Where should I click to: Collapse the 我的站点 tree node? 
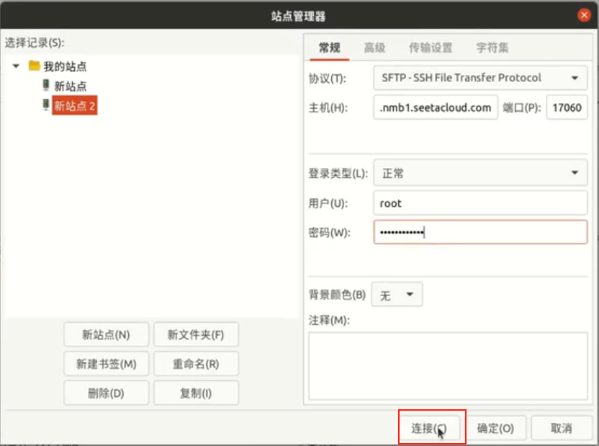tap(16, 66)
